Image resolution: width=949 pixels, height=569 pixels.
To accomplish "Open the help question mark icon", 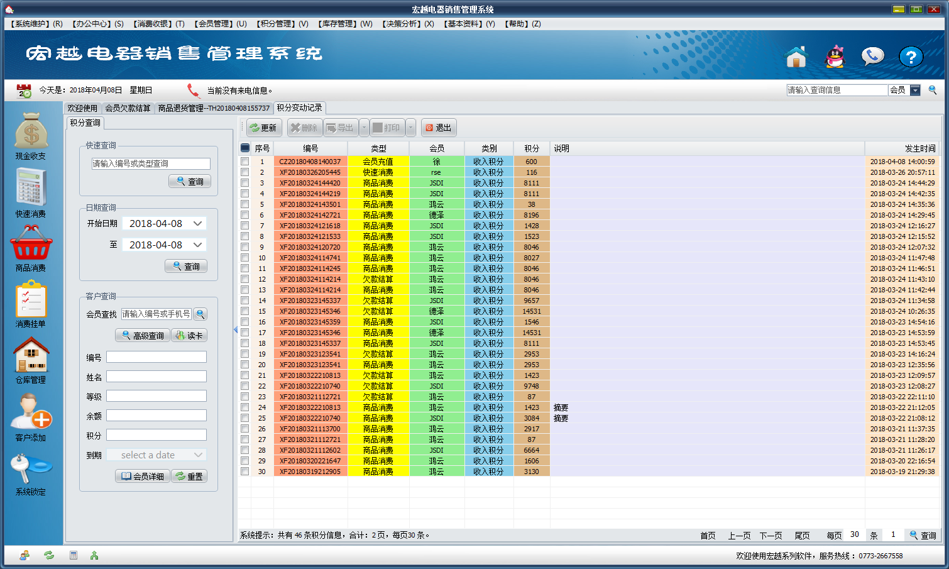I will pos(911,57).
